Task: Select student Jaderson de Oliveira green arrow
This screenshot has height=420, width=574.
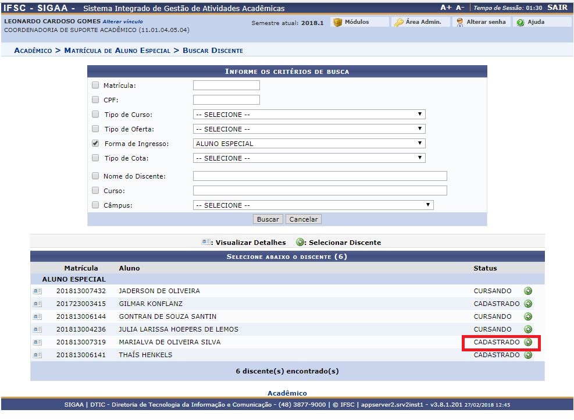Action: pos(528,291)
